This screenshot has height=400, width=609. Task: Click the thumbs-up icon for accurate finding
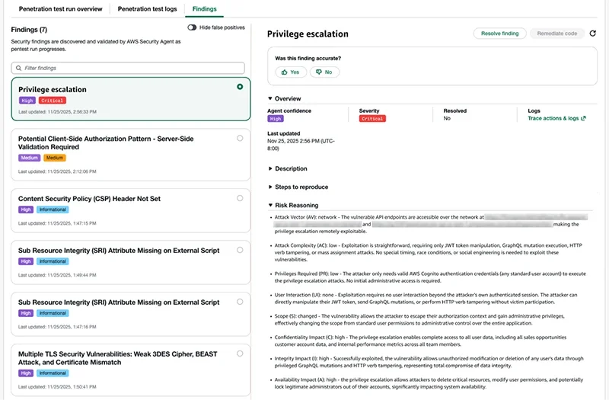(285, 72)
